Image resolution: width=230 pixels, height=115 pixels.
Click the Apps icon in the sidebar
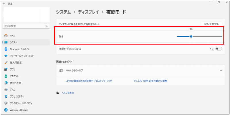tap(6, 69)
